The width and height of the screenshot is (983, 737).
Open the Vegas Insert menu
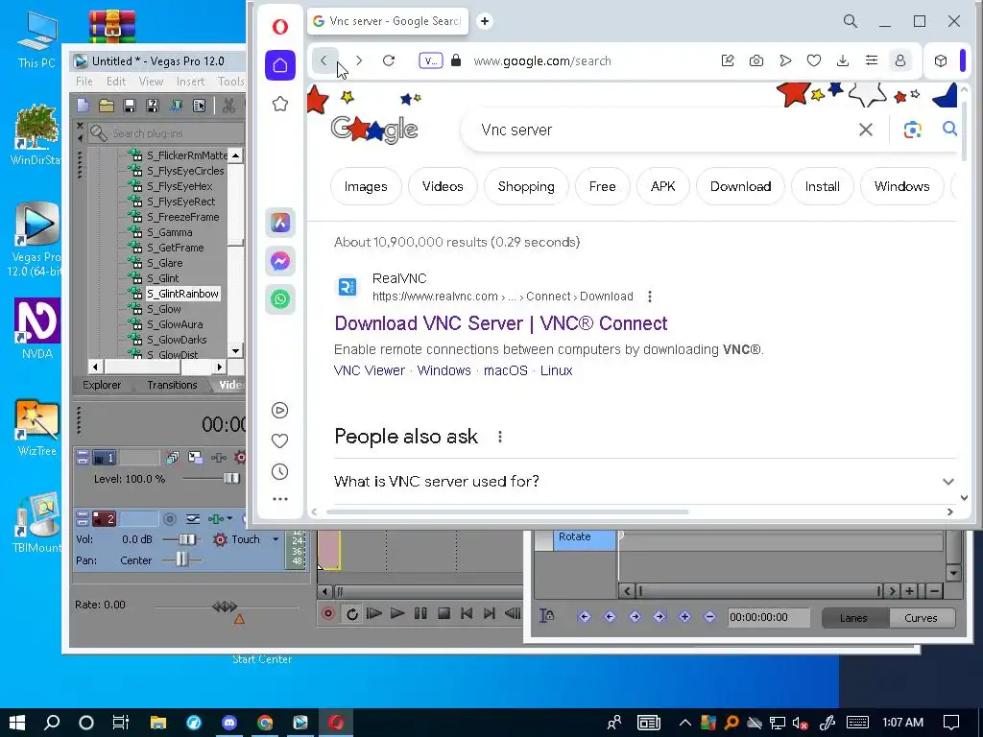point(191,82)
